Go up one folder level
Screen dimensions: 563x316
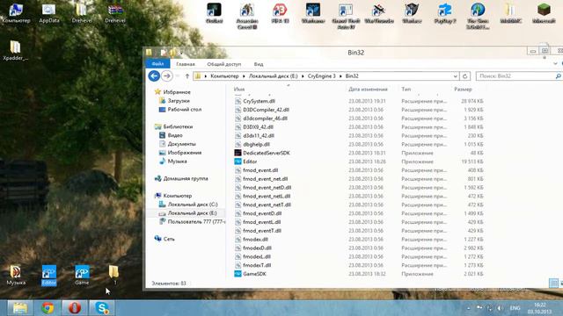coord(187,76)
